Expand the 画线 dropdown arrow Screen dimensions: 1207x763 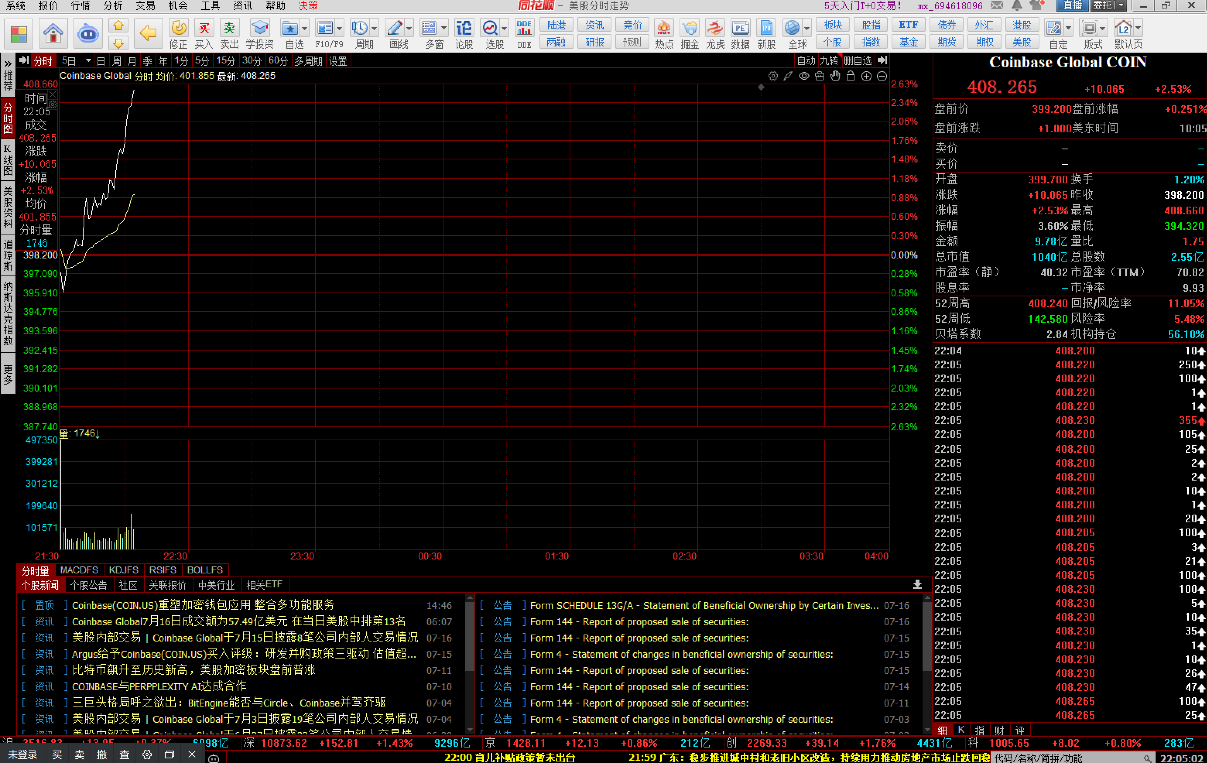click(x=409, y=28)
